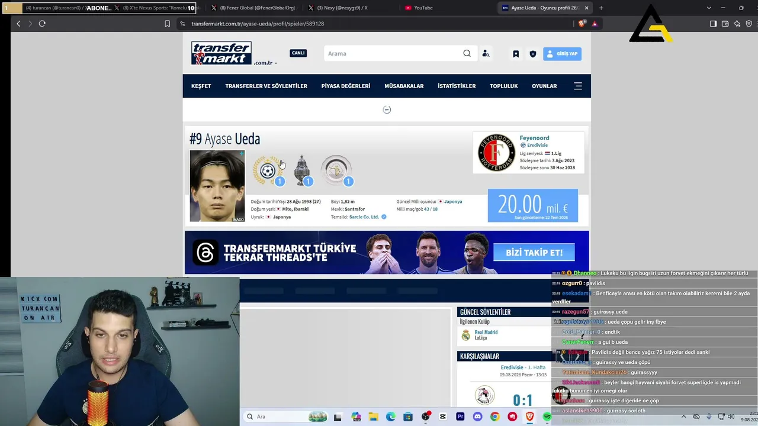Viewport: 758px width, 426px height.
Task: Open Spotify from the taskbar
Action: (547, 417)
